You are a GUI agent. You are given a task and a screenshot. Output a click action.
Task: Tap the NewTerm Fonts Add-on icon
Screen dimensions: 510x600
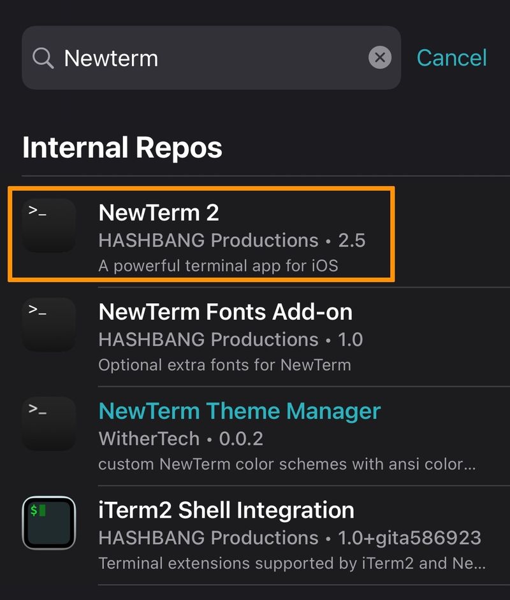tap(49, 324)
